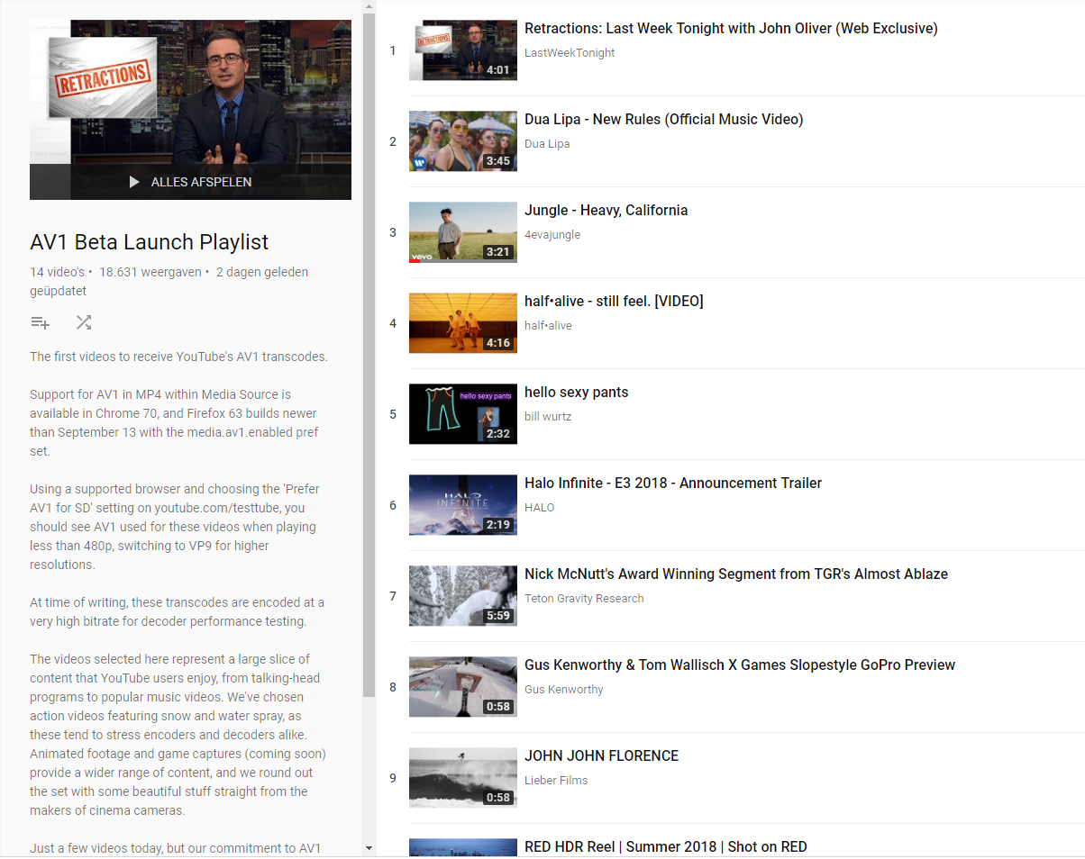Visit the 4evajungle channel

pos(551,234)
